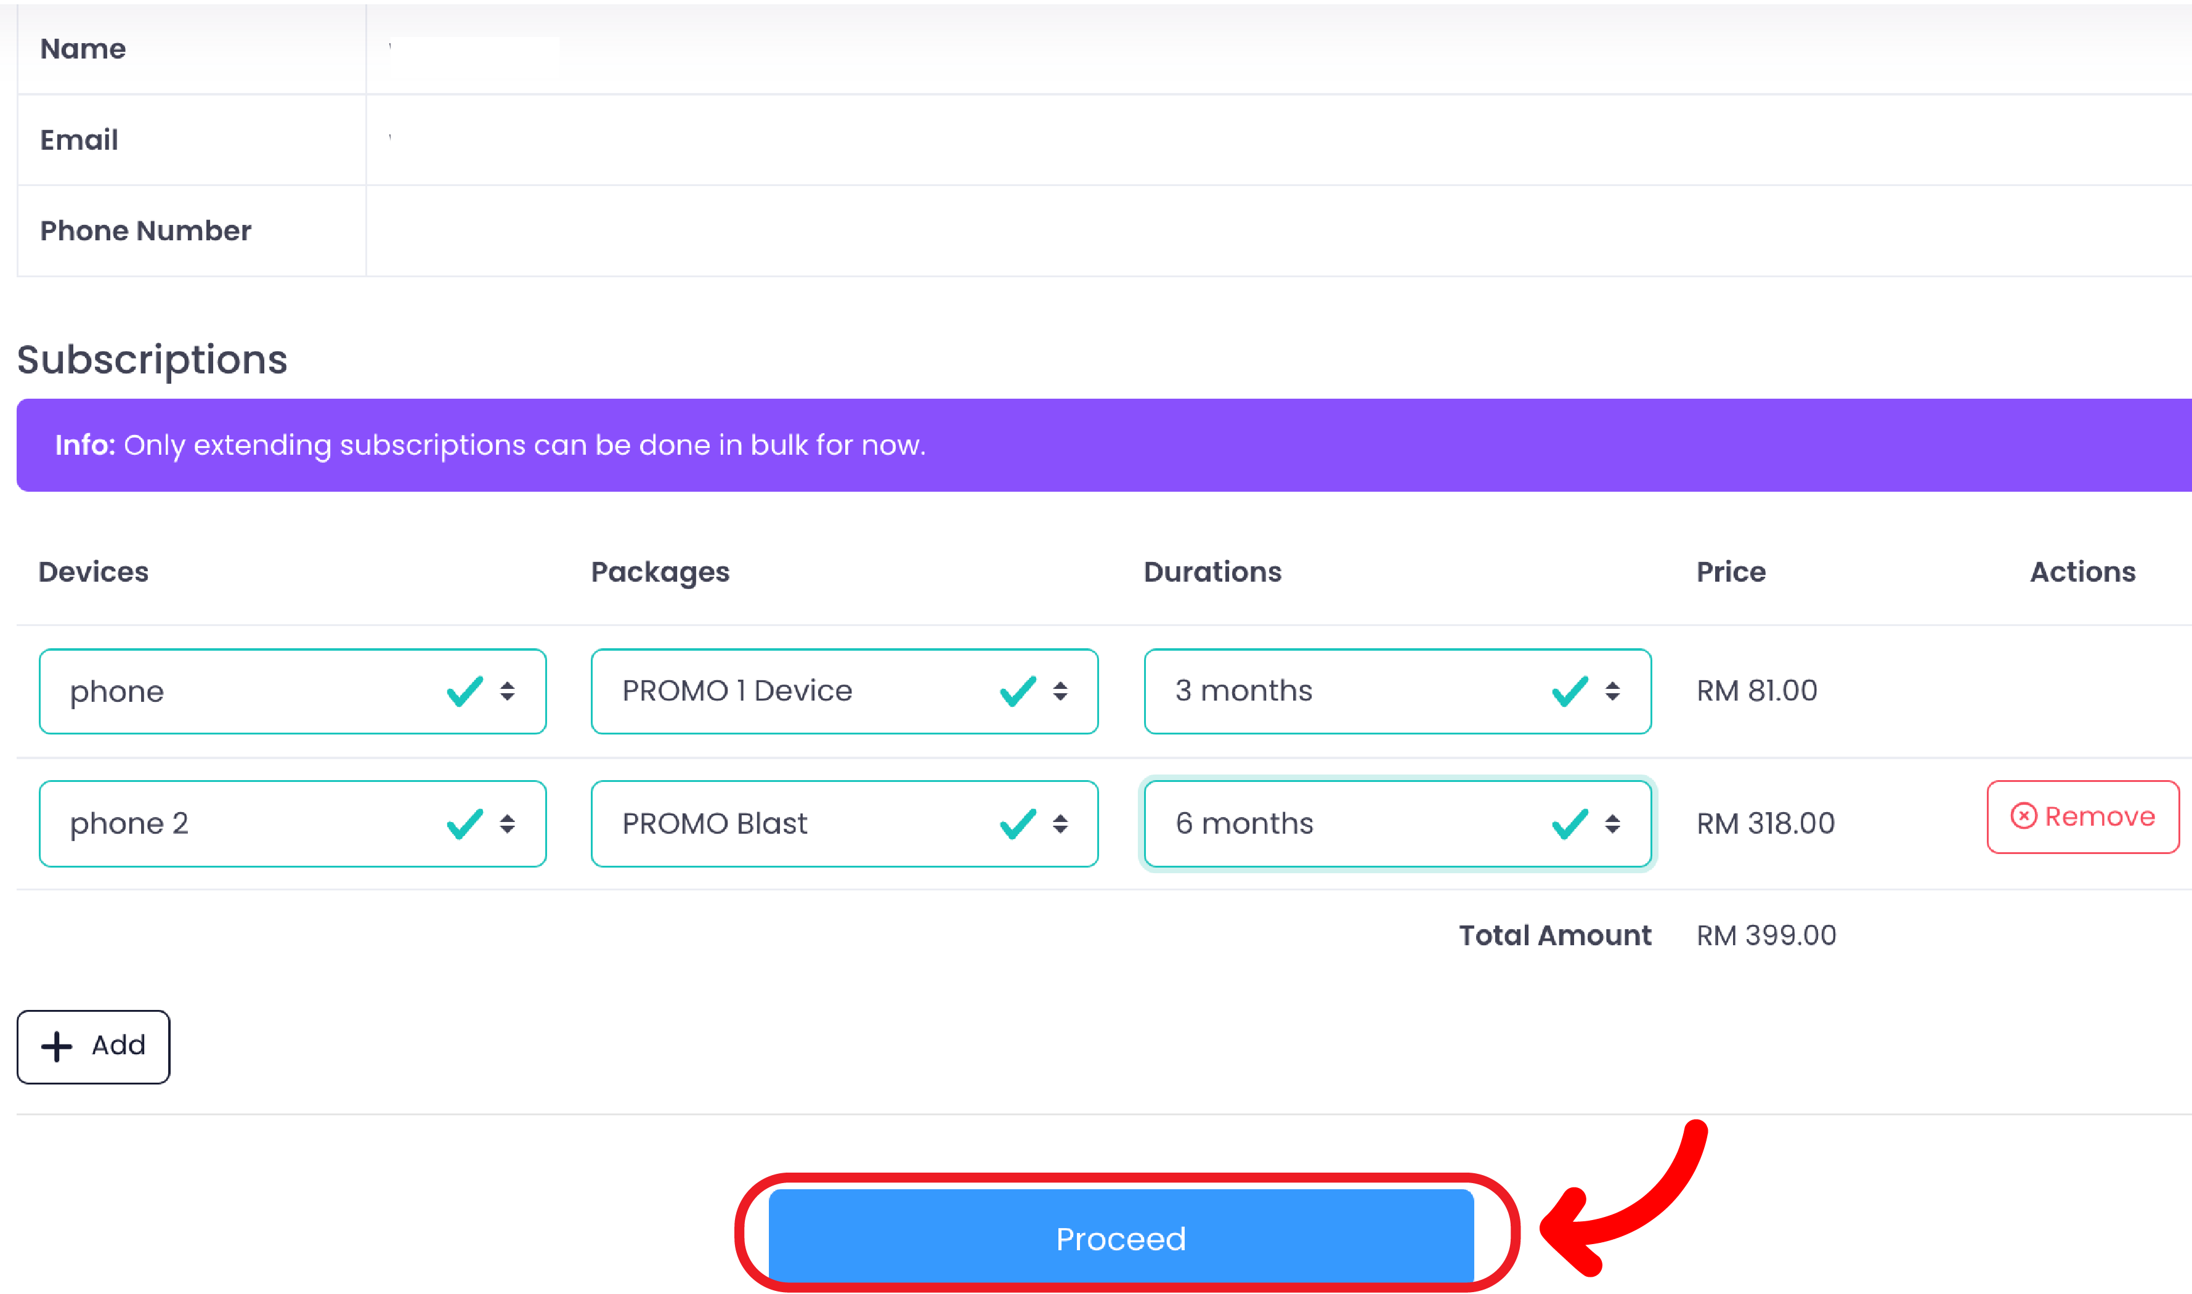The image size is (2192, 1294).
Task: Click the up-down arrows in 'PROMO Blast' selector
Action: (x=1060, y=824)
